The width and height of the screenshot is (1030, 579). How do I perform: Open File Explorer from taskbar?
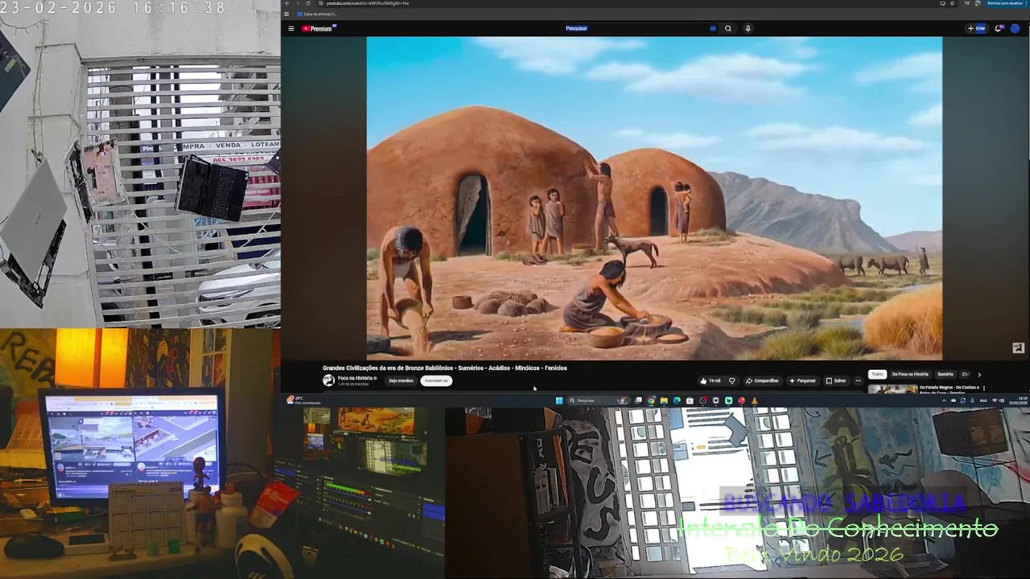[x=664, y=400]
